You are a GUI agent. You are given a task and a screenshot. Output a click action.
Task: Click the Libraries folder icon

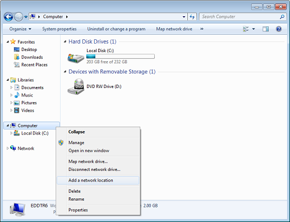[x=13, y=80]
